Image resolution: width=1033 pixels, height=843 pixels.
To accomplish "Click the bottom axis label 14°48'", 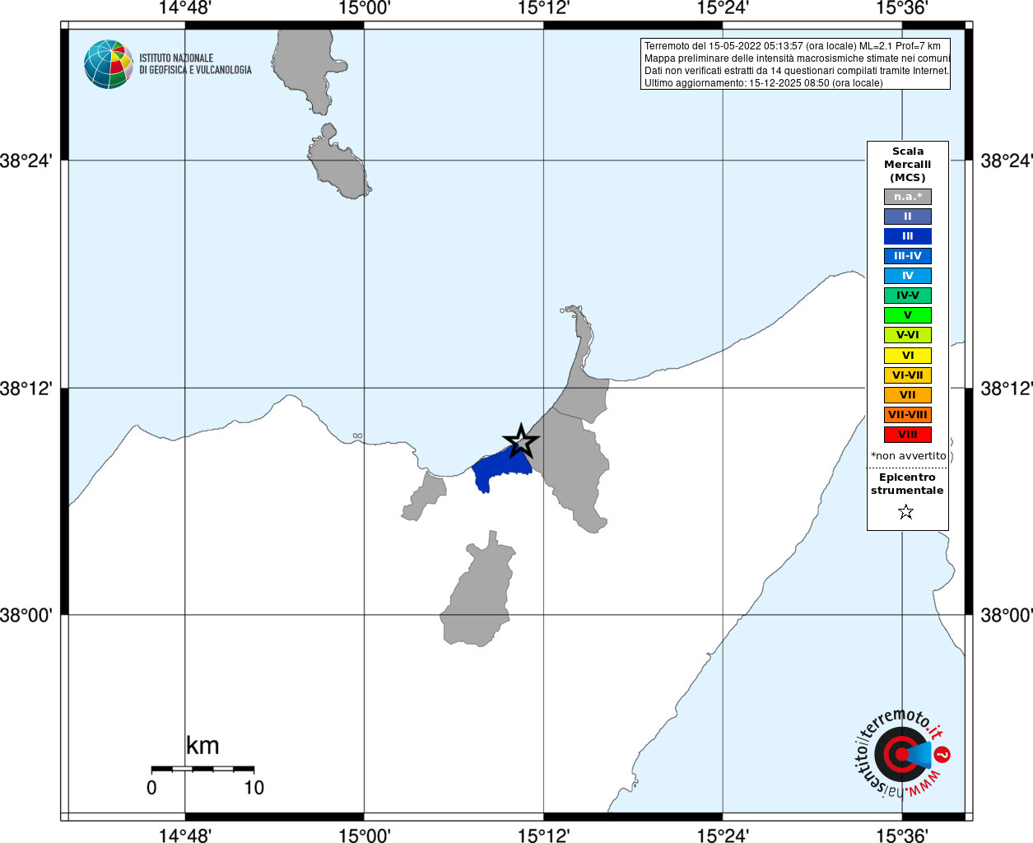I will tap(185, 835).
